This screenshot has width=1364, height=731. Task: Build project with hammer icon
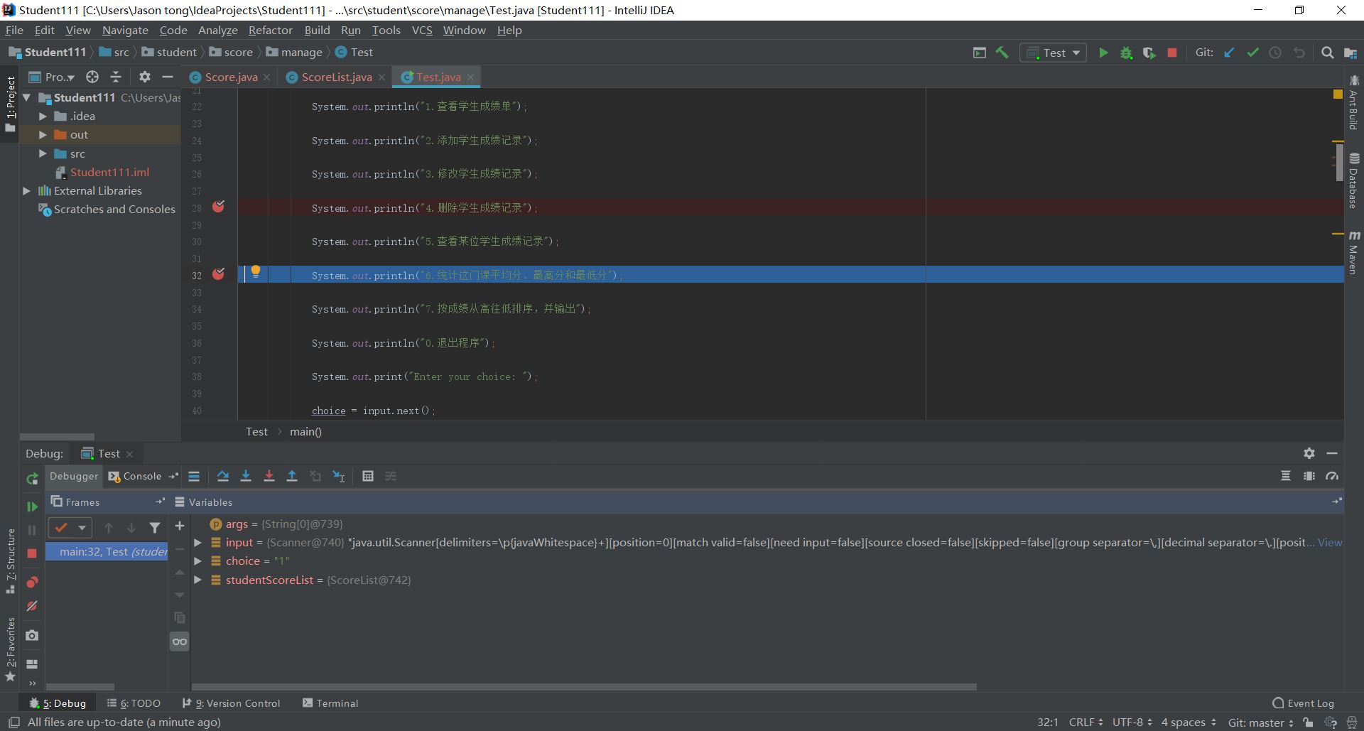point(1002,53)
